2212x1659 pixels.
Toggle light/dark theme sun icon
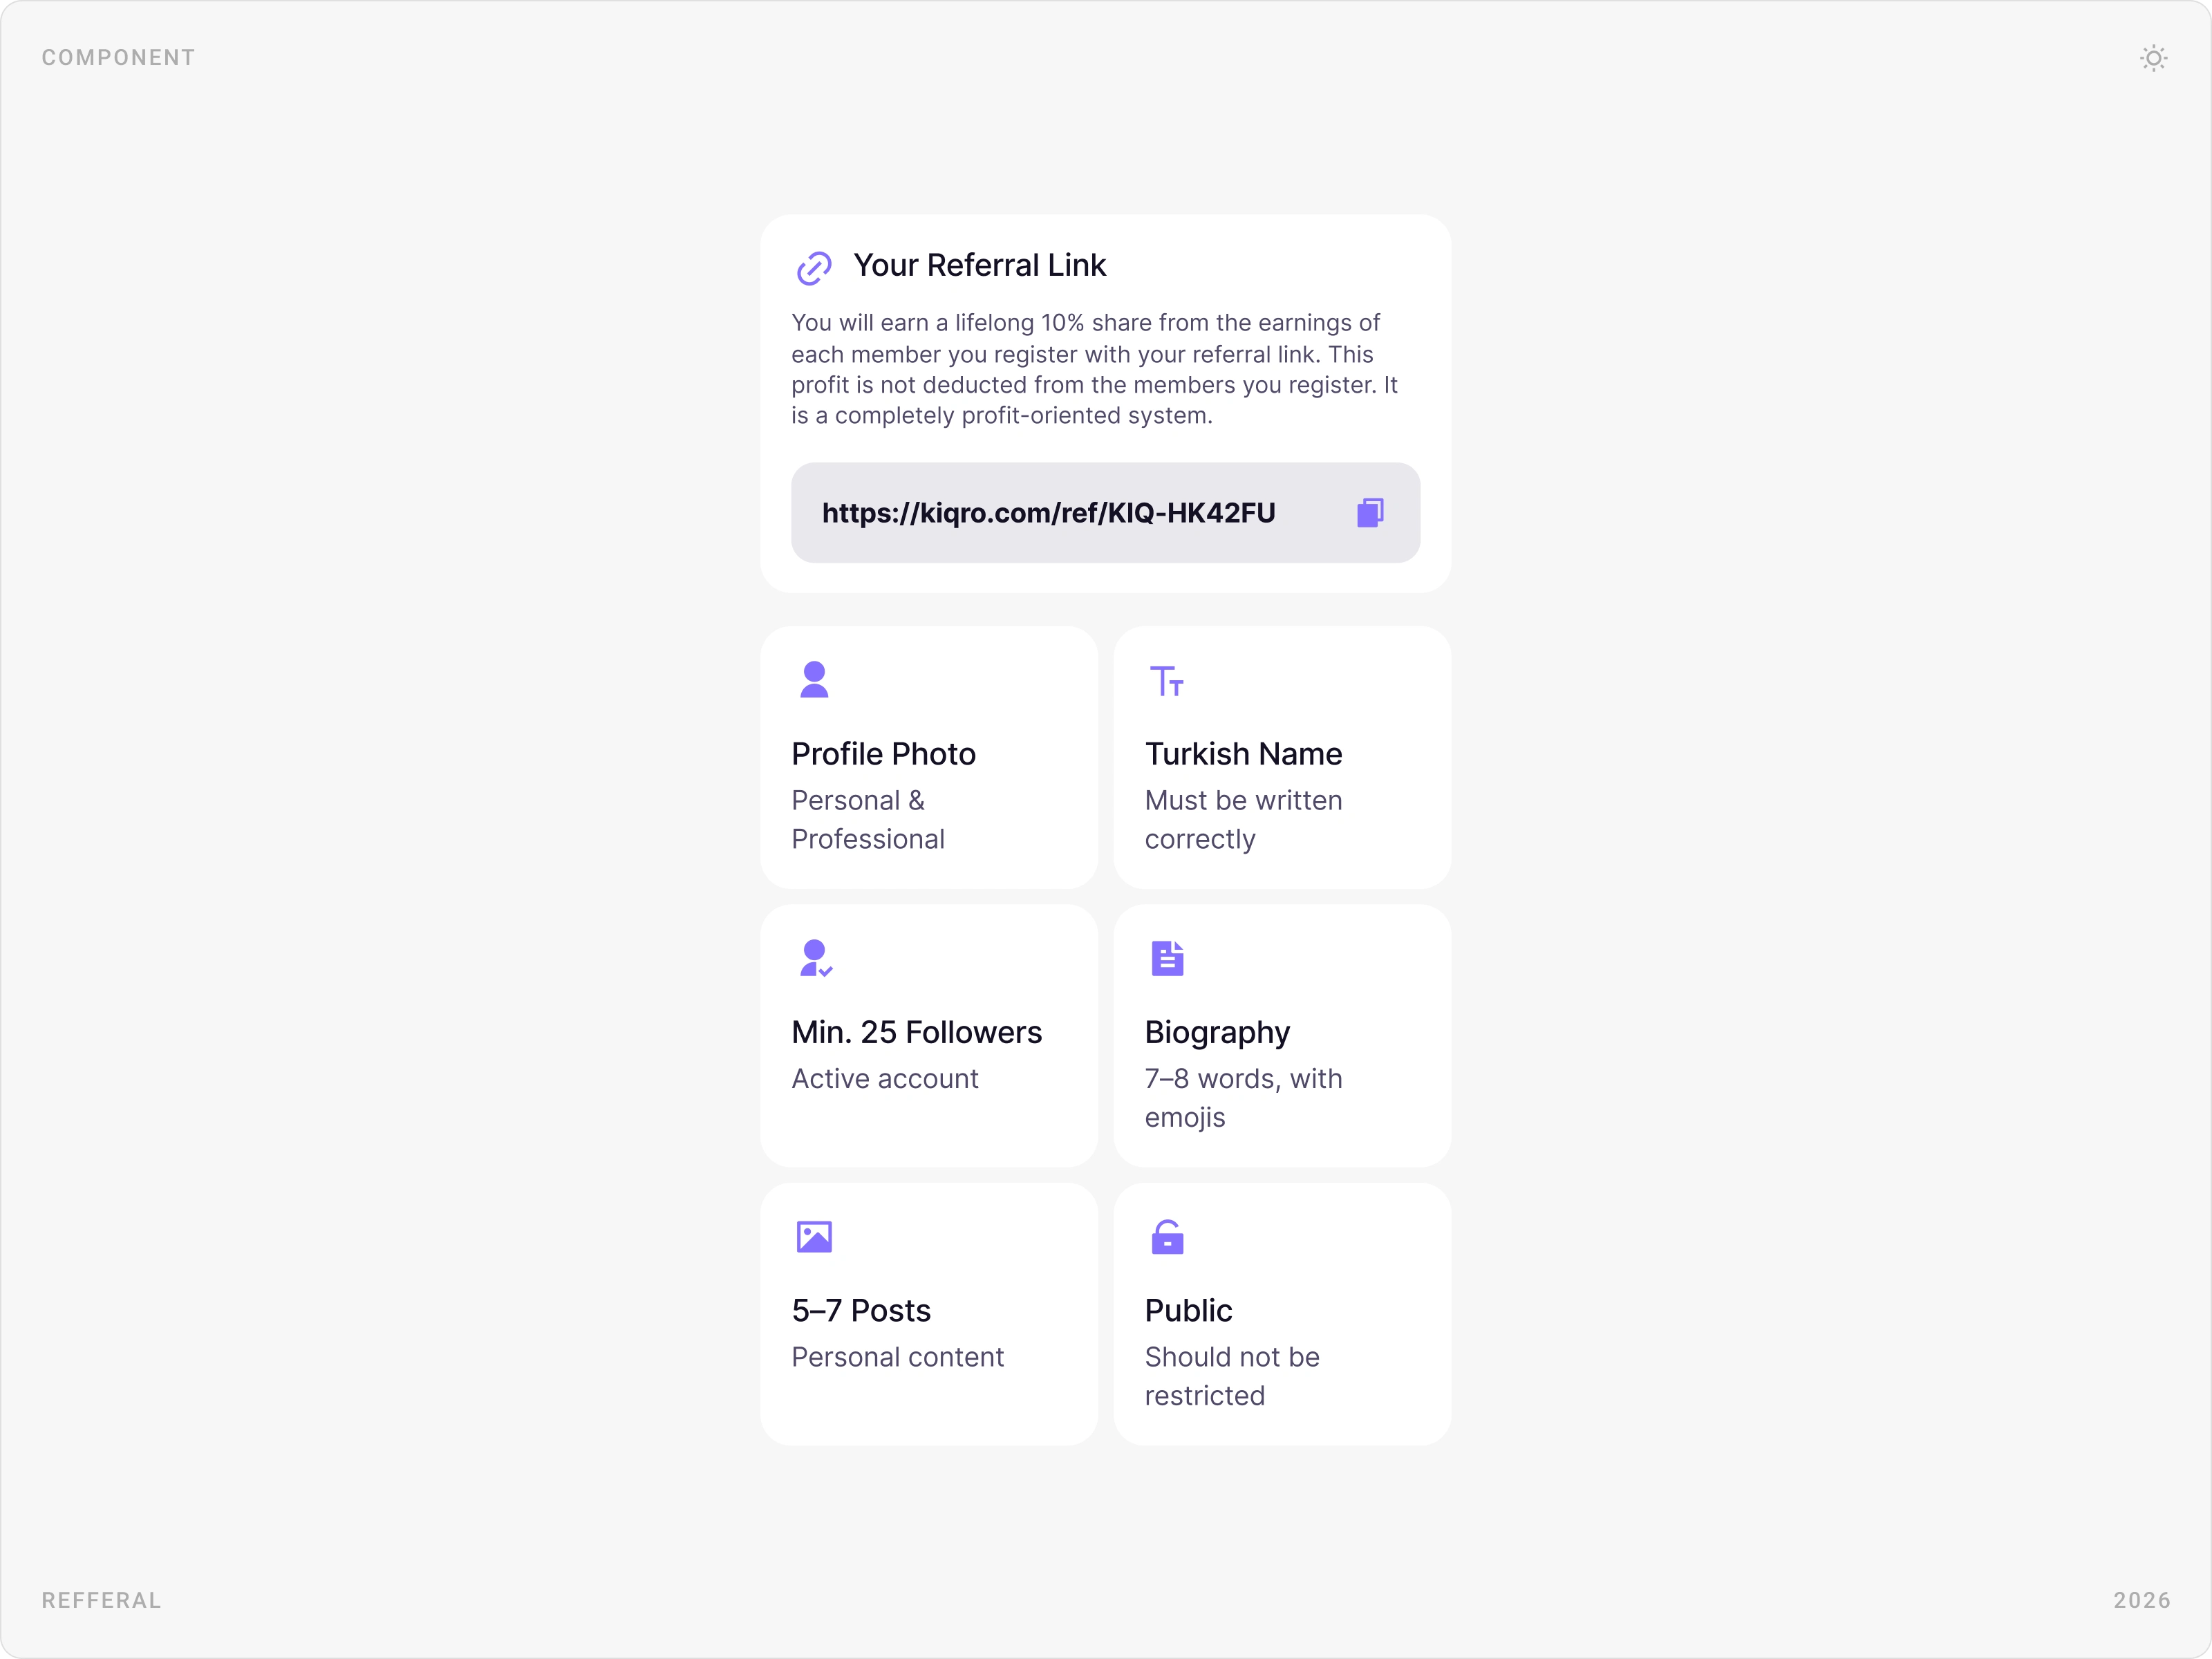(2153, 58)
